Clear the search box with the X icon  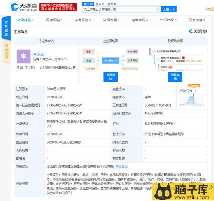coord(158,9)
